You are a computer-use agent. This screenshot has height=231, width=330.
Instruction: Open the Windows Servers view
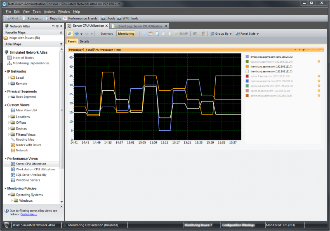pyautogui.click(x=26, y=180)
